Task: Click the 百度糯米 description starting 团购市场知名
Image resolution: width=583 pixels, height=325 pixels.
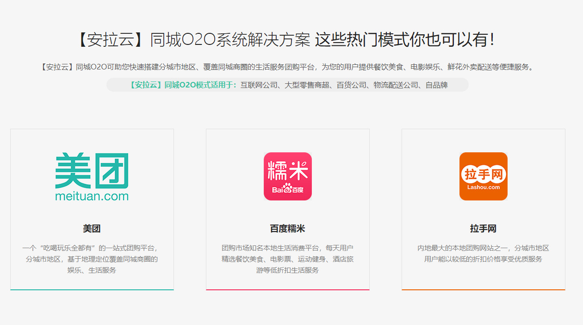Action: 288,259
